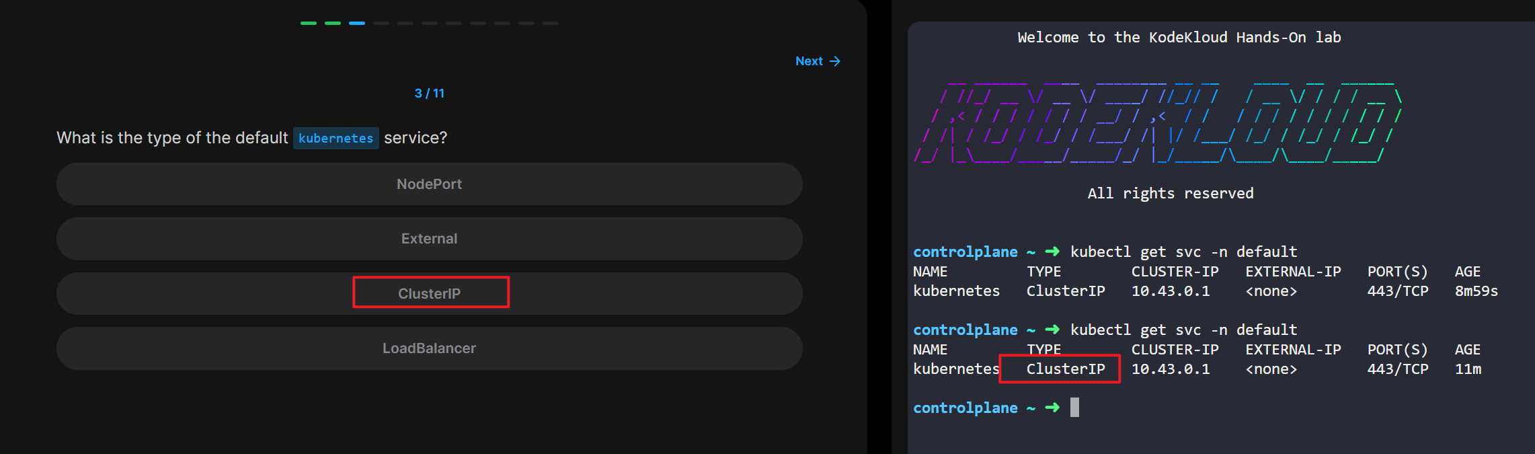The height and width of the screenshot is (454, 1535).
Task: Click the arrow icon beside Next
Action: pos(835,61)
